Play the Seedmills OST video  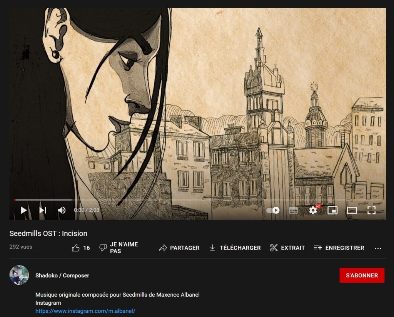[x=23, y=210]
